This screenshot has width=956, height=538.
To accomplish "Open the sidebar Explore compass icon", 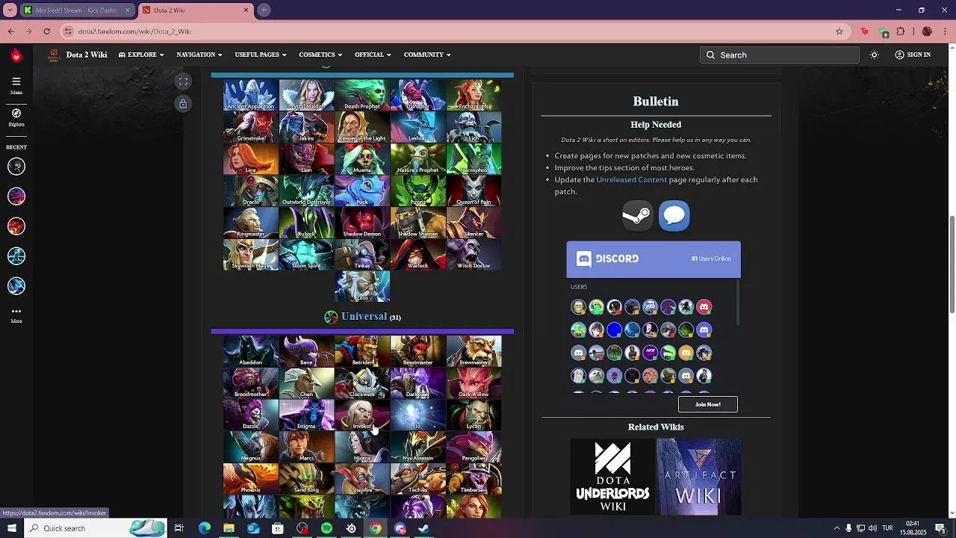I will 16,117.
